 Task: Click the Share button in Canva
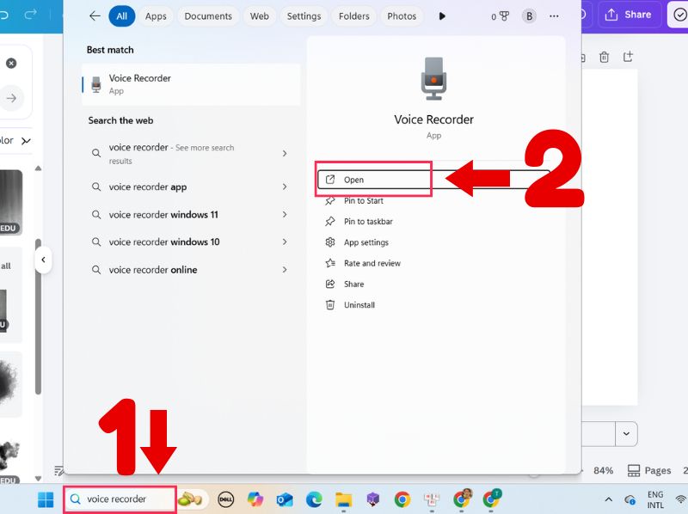[x=628, y=15]
